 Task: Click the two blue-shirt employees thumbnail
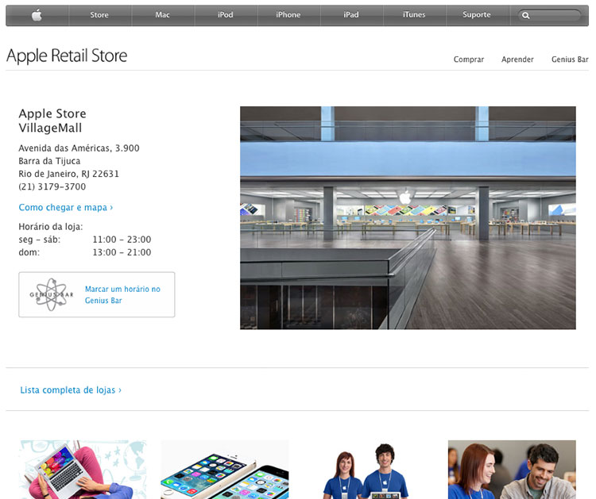[x=367, y=470]
